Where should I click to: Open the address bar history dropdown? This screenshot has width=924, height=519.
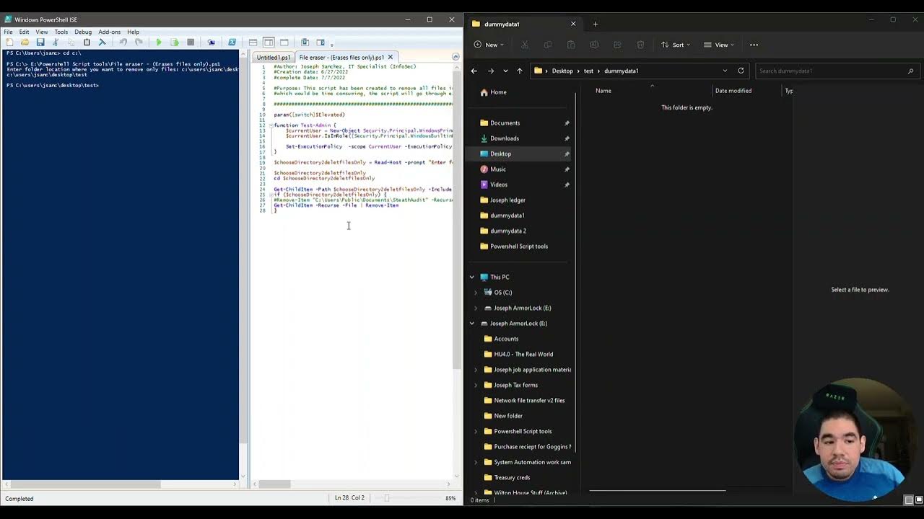pyautogui.click(x=725, y=71)
